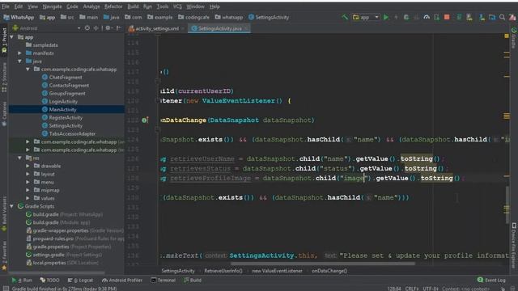Hide the project panel using its hide icon
Image resolution: width=518 pixels, height=291 pixels.
pyautogui.click(x=119, y=28)
